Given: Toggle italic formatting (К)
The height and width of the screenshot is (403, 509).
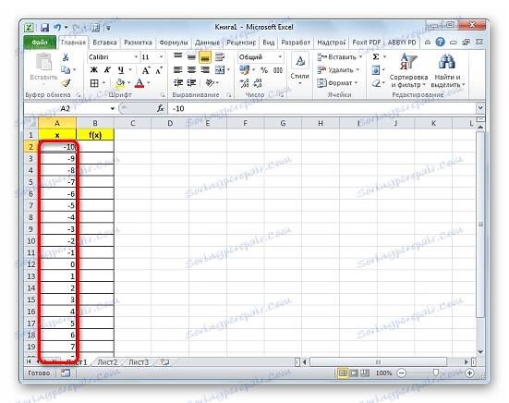Looking at the screenshot, I should 107,70.
